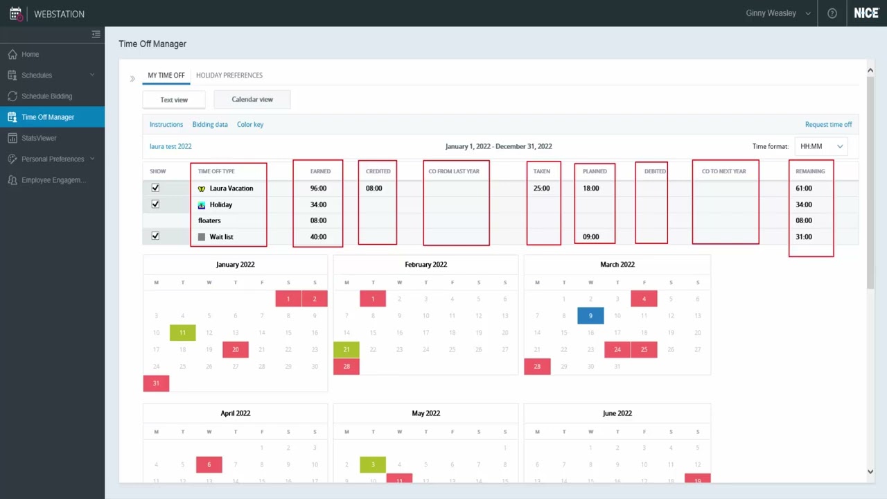Select red March 4 day
Screen dimensions: 887x499
pos(644,299)
